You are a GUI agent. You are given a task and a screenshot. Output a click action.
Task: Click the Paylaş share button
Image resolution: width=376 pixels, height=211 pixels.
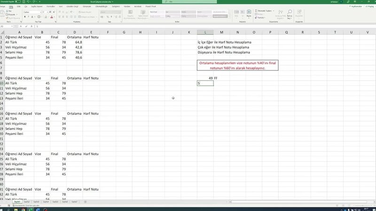pos(370,7)
